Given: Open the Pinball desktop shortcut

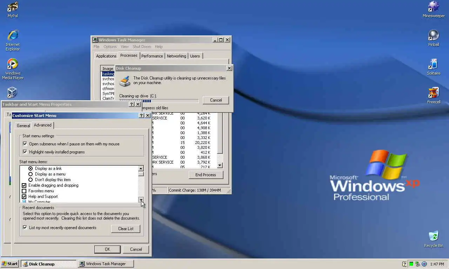Looking at the screenshot, I should [434, 38].
